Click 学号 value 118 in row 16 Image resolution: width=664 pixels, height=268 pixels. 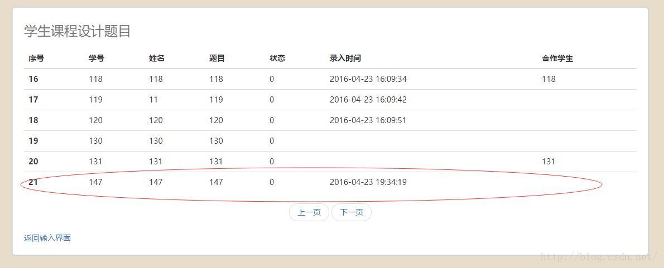coord(95,79)
